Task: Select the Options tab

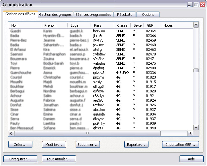Action: point(148,15)
